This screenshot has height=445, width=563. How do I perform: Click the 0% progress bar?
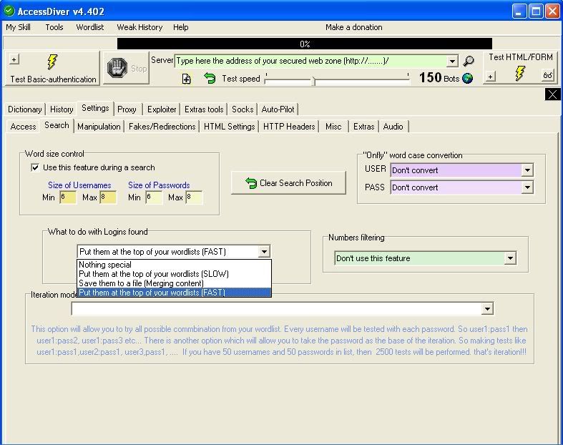(x=305, y=44)
